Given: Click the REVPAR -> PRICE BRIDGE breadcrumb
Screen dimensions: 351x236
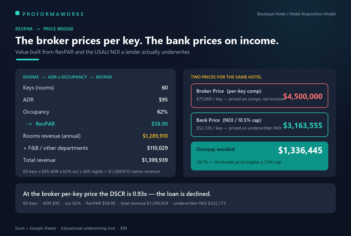Looking at the screenshot, I should pyautogui.click(x=44, y=29).
